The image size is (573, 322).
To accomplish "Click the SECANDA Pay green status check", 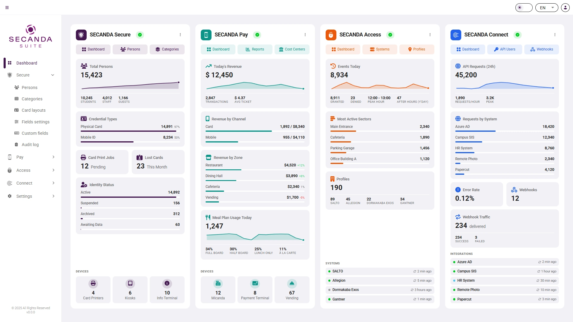I will 257,35.
